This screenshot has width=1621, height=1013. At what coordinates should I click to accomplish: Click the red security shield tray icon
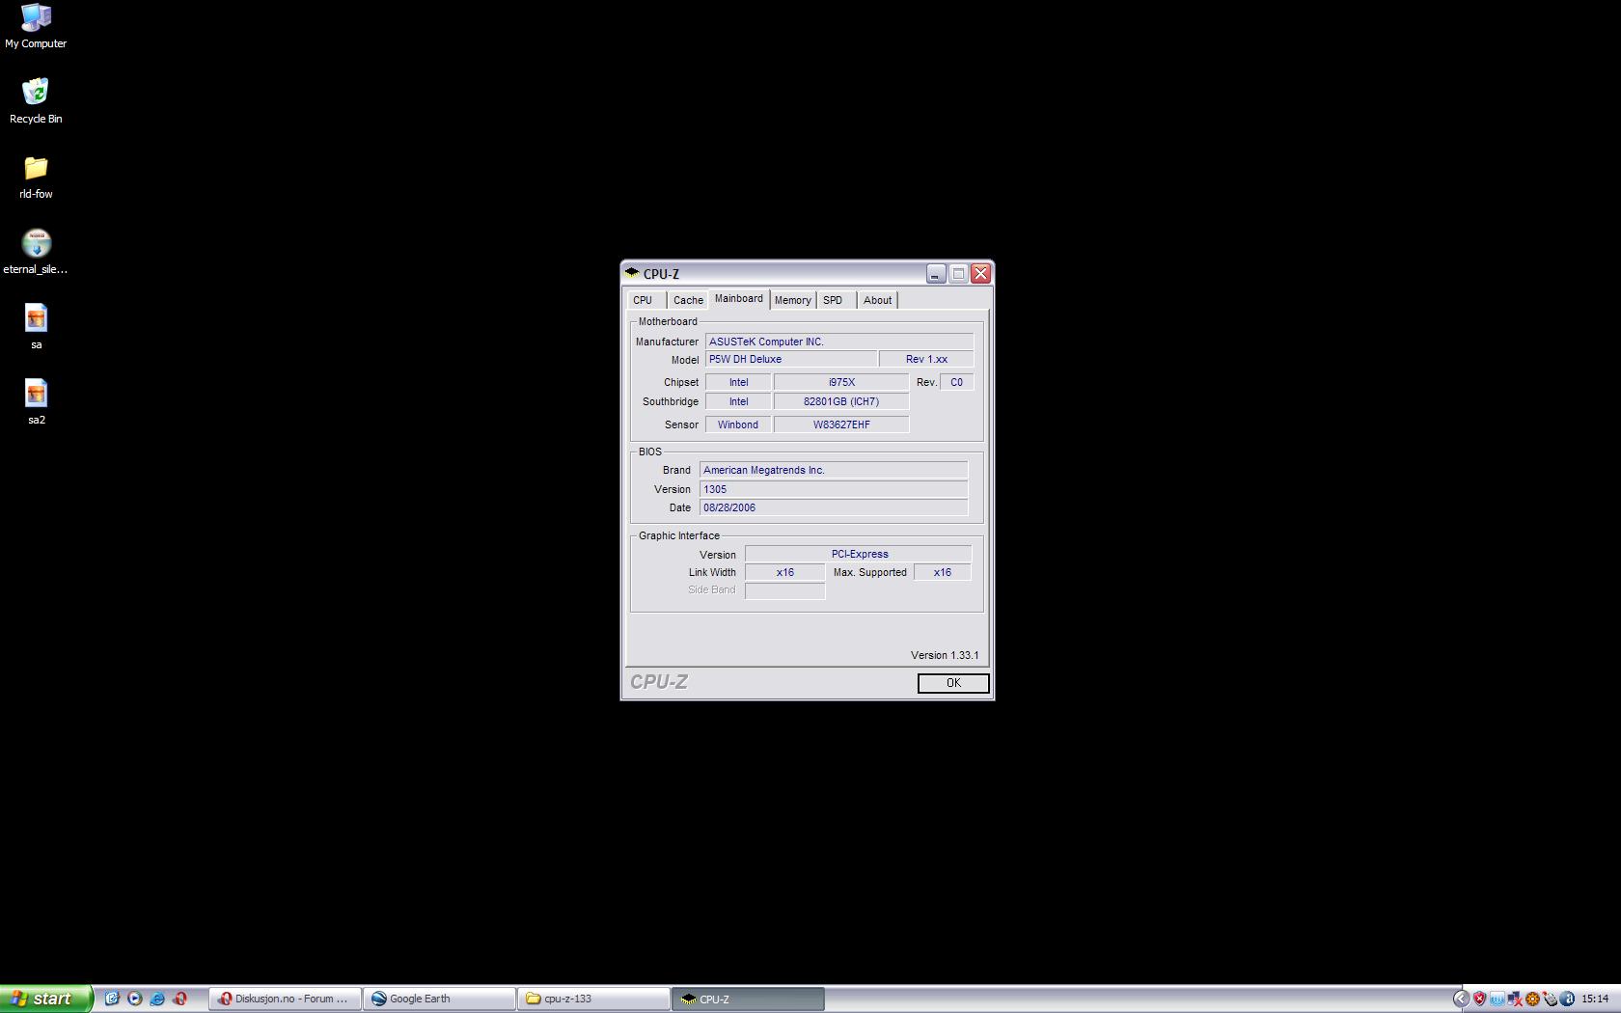[1479, 999]
